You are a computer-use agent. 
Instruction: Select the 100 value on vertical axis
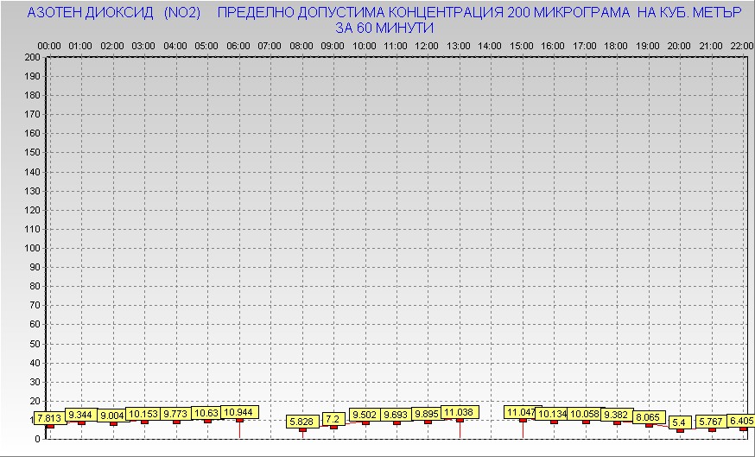pos(32,248)
